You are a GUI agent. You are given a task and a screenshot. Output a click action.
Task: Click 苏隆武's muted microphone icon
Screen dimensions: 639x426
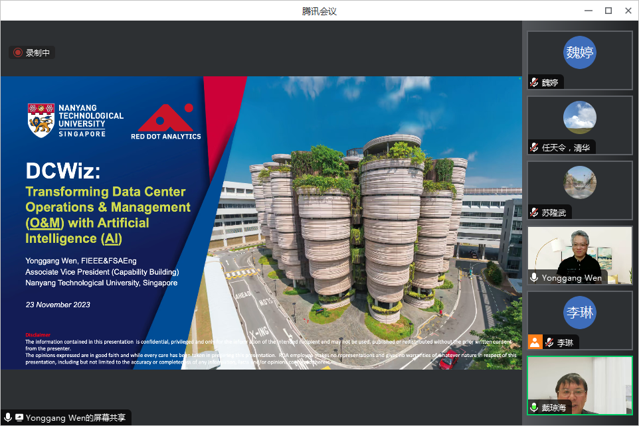[534, 212]
